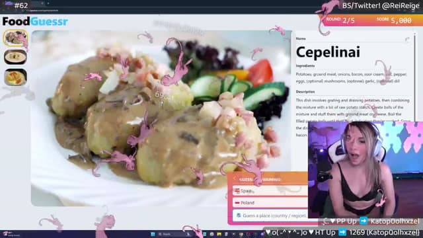Choose the Spain suggestion
423x238 pixels.
point(270,191)
